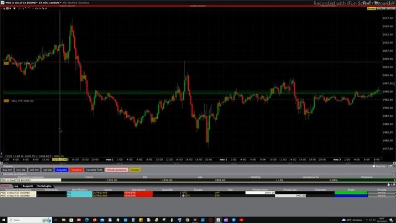The width and height of the screenshot is (396, 223).
Task: Switch to the Ordini tab
Action: [6, 186]
